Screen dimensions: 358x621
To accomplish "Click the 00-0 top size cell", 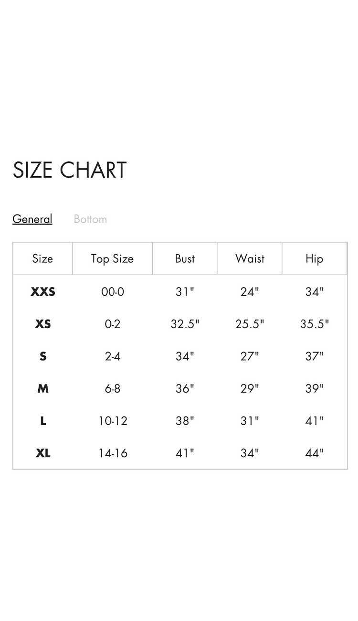I will tap(112, 292).
